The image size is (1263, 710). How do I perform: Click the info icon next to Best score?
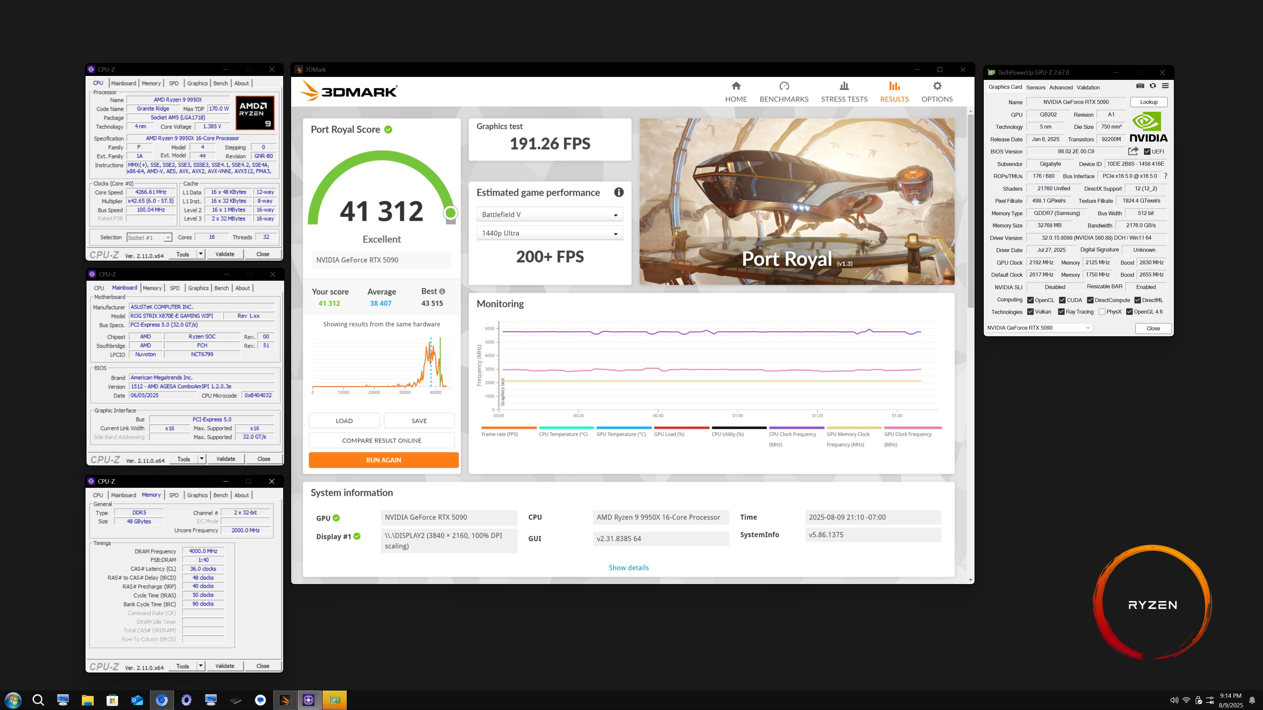[x=442, y=291]
